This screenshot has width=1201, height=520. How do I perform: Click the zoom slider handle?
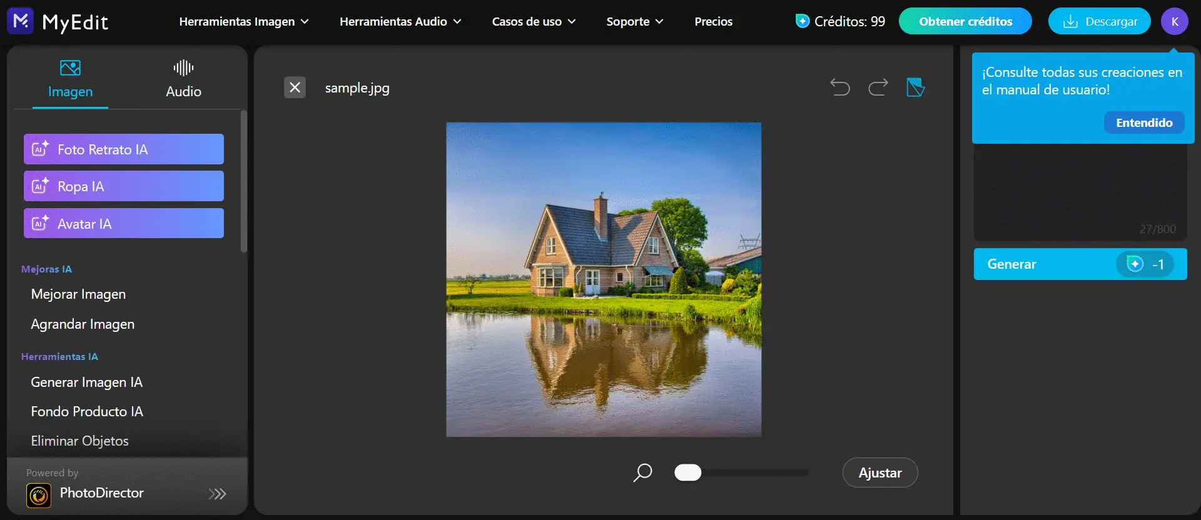[688, 472]
